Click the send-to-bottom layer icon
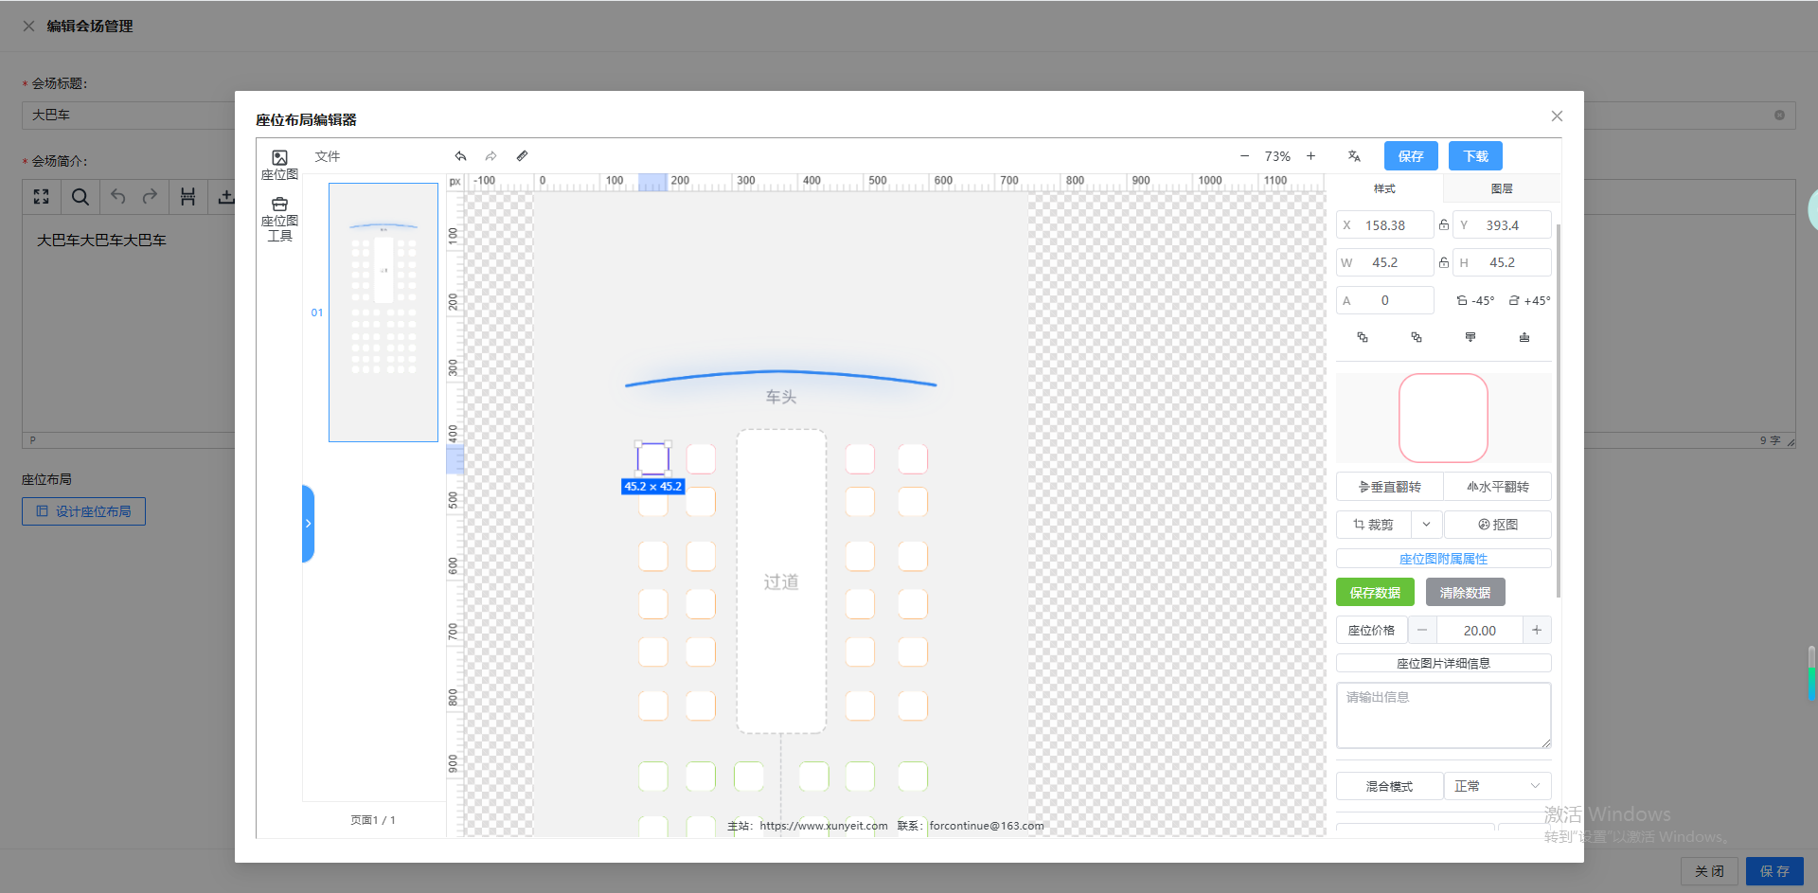 pyautogui.click(x=1524, y=337)
